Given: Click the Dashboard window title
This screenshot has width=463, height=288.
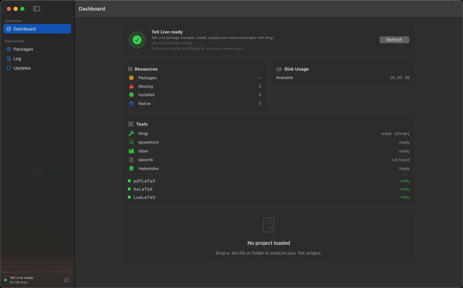Looking at the screenshot, I should pyautogui.click(x=92, y=9).
